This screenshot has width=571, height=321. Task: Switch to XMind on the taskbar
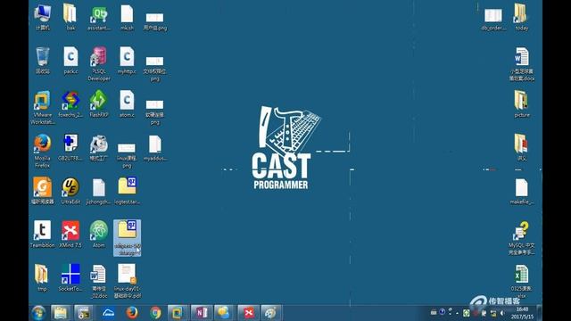[x=248, y=313]
